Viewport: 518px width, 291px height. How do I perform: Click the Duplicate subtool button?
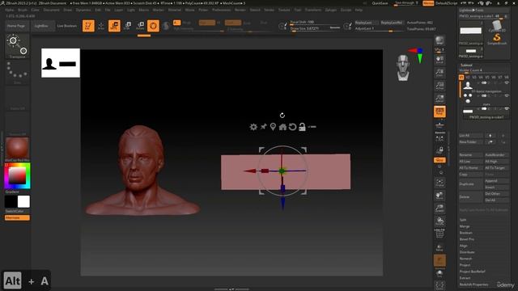(471, 184)
